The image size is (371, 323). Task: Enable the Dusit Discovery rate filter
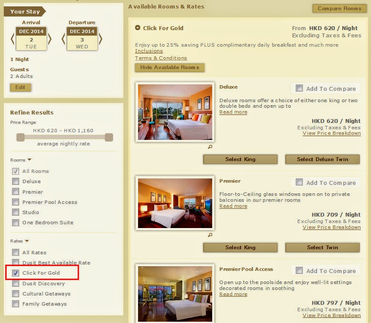coord(16,284)
